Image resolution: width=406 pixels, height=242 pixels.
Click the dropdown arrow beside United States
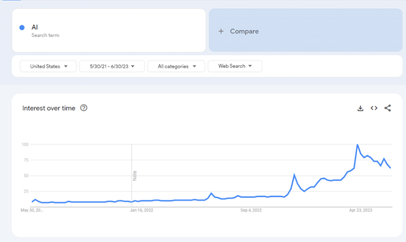pyautogui.click(x=66, y=67)
